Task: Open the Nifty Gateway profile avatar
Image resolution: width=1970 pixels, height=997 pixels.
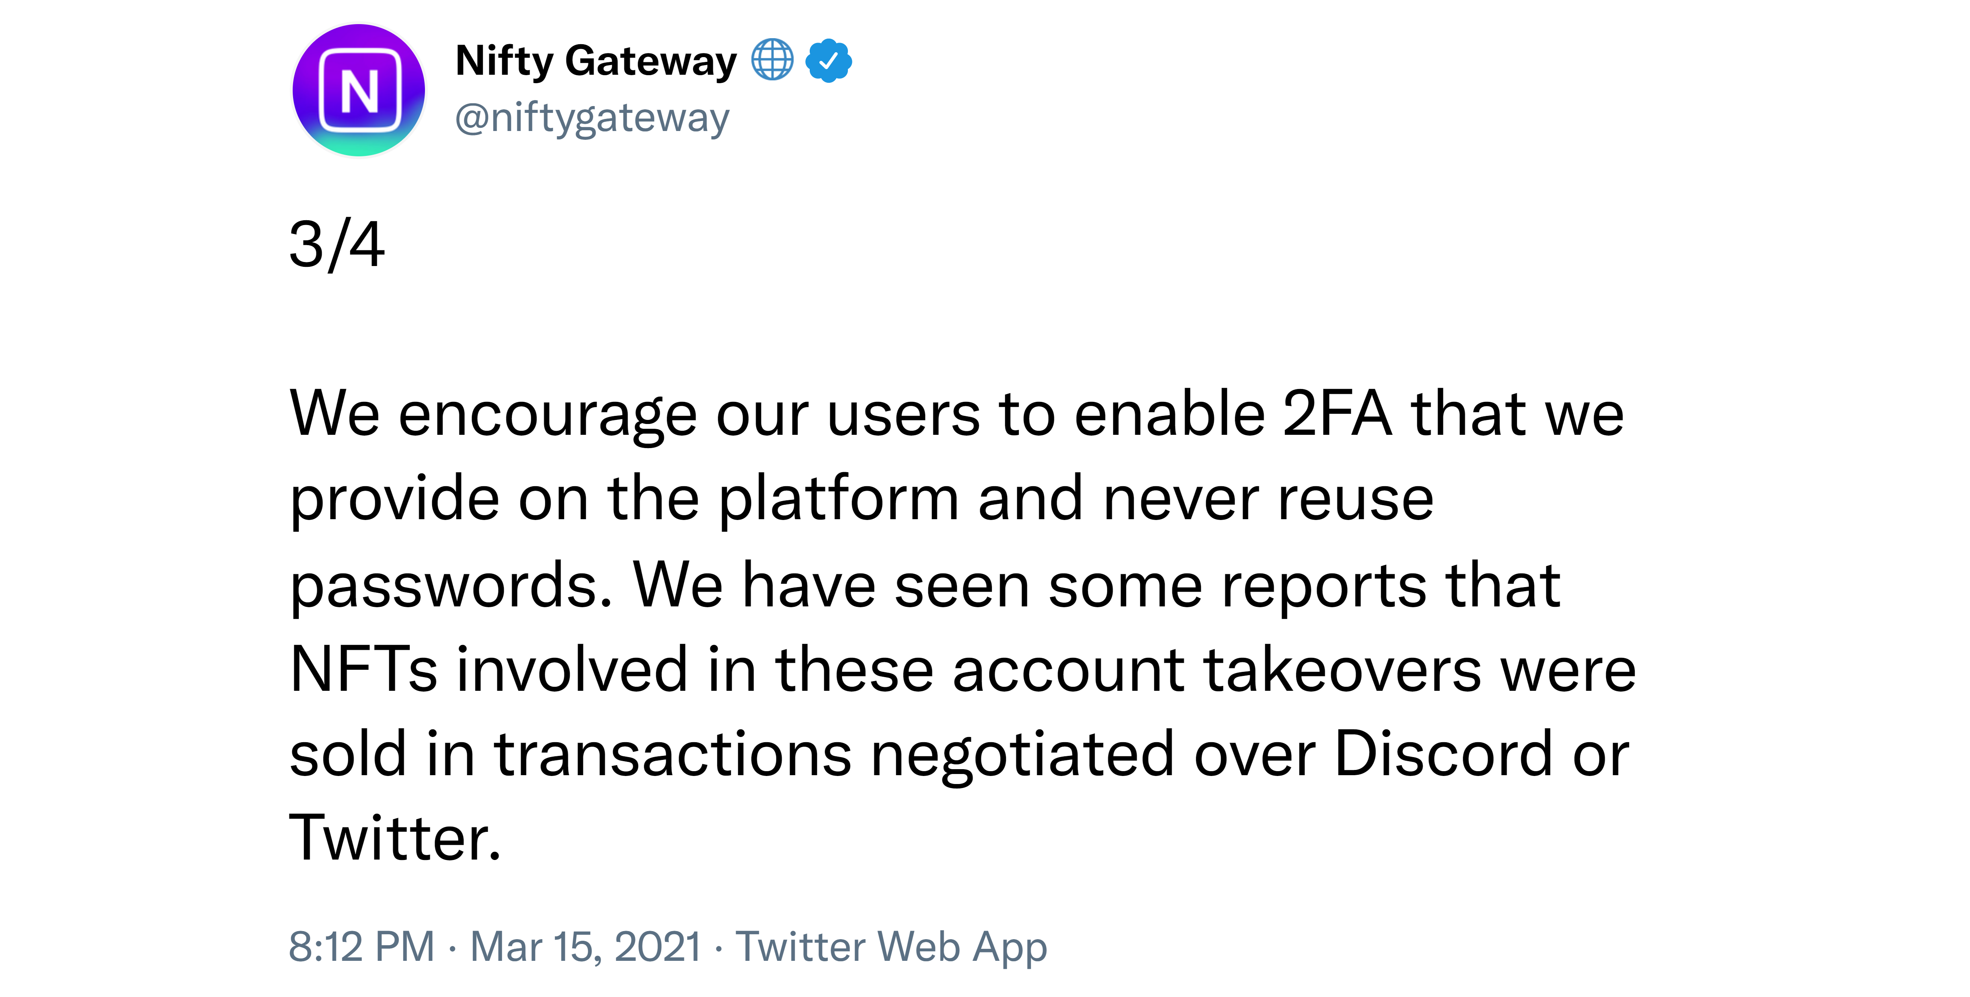Action: click(x=359, y=90)
